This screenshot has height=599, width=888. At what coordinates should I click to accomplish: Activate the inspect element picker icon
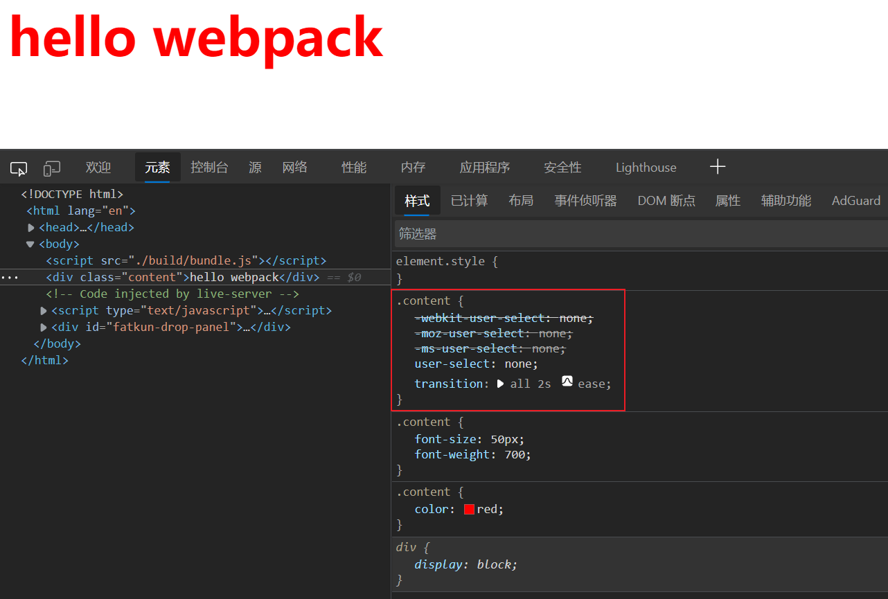click(19, 168)
